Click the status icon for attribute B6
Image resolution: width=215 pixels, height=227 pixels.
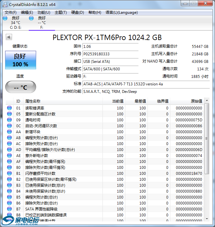(x=9, y=203)
